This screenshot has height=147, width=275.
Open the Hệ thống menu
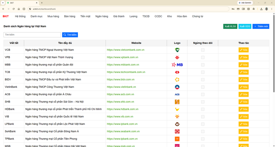click(20, 16)
